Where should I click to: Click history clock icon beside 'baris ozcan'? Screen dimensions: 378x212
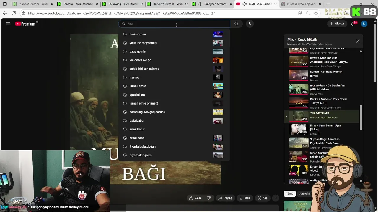125,34
